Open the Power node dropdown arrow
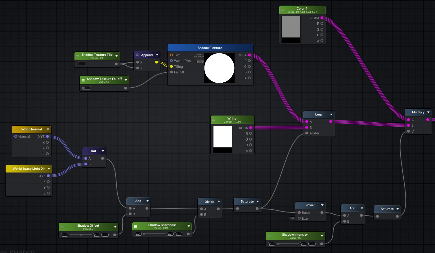The image size is (435, 253). point(322,205)
